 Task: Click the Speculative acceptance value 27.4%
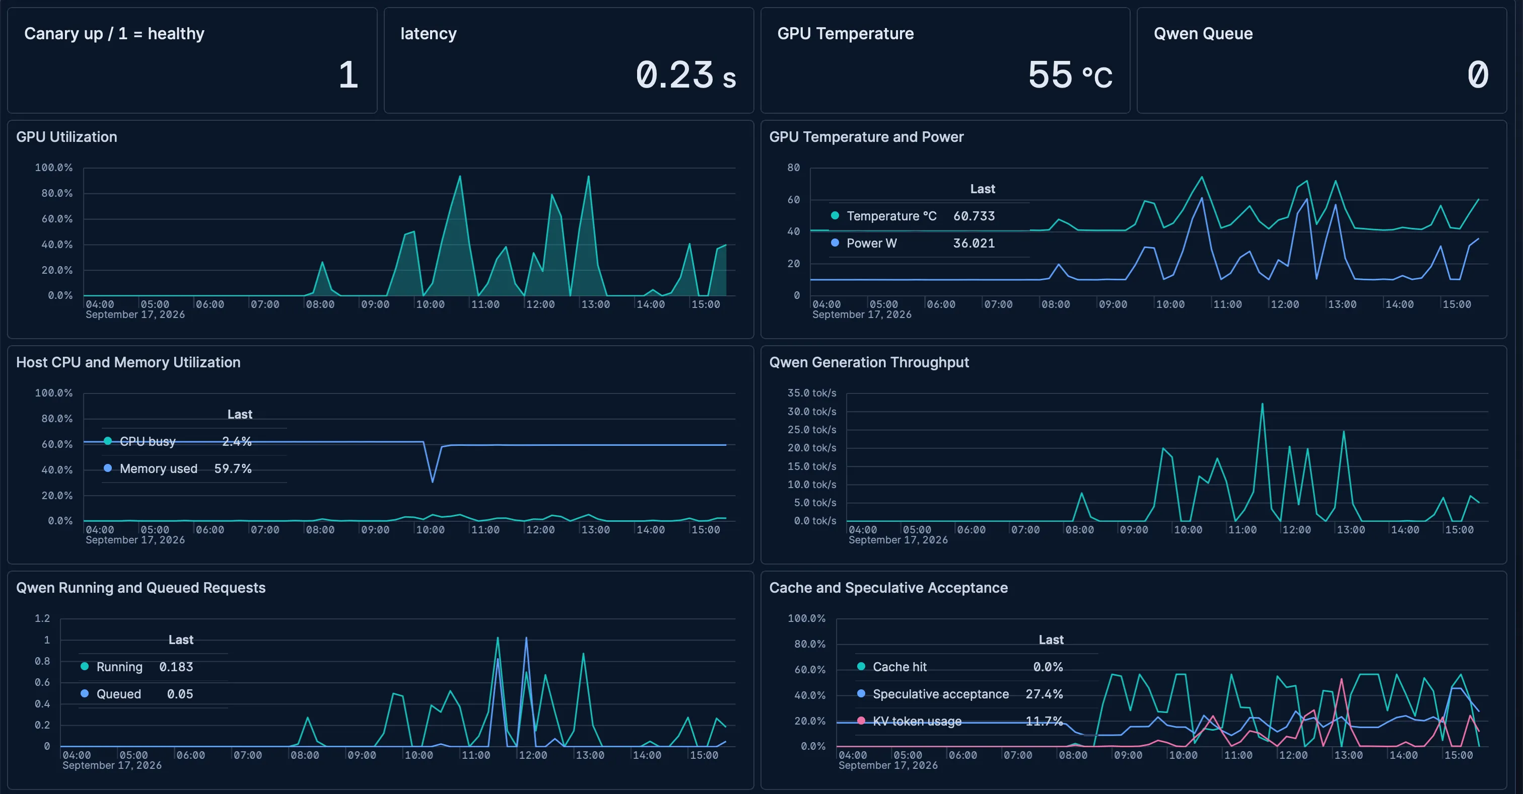point(1044,694)
